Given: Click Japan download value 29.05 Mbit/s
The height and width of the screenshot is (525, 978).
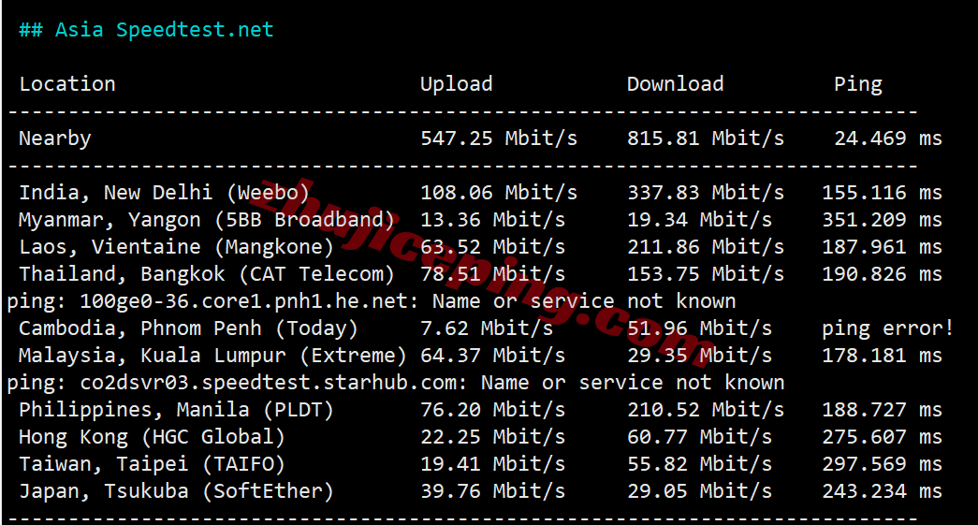Looking at the screenshot, I should click(x=700, y=491).
